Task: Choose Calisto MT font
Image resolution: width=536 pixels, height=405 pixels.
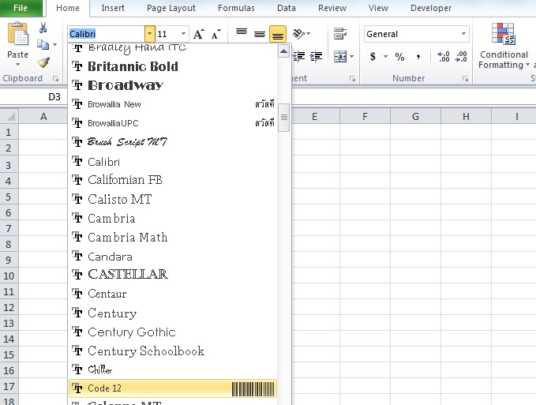Action: pyautogui.click(x=173, y=199)
